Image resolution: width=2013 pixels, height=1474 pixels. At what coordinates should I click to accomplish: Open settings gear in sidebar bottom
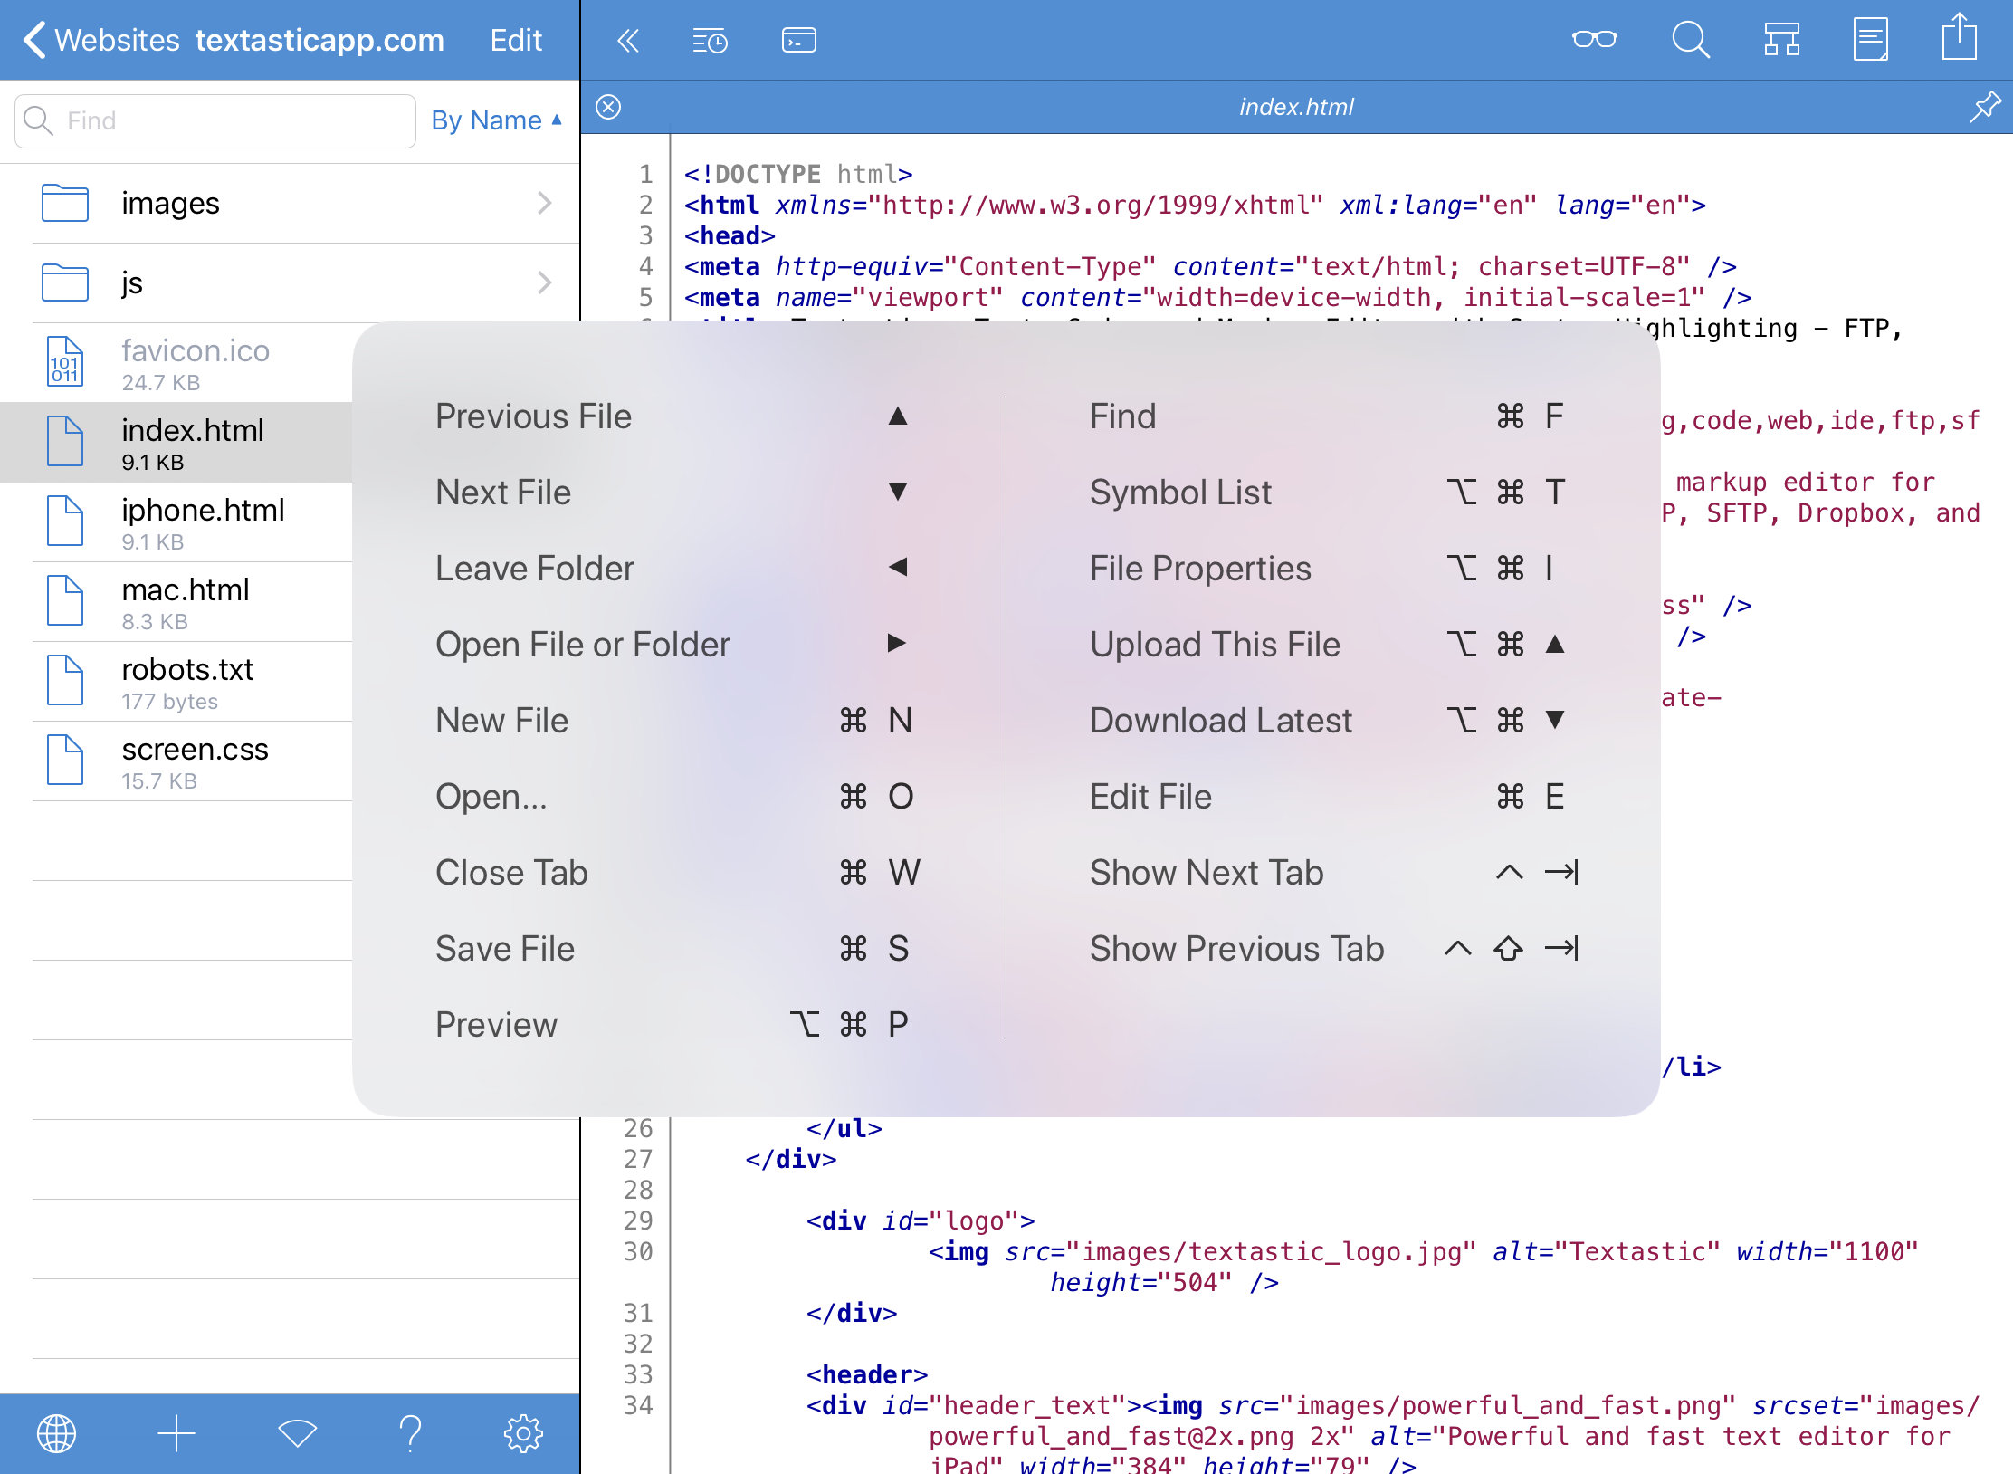tap(522, 1433)
